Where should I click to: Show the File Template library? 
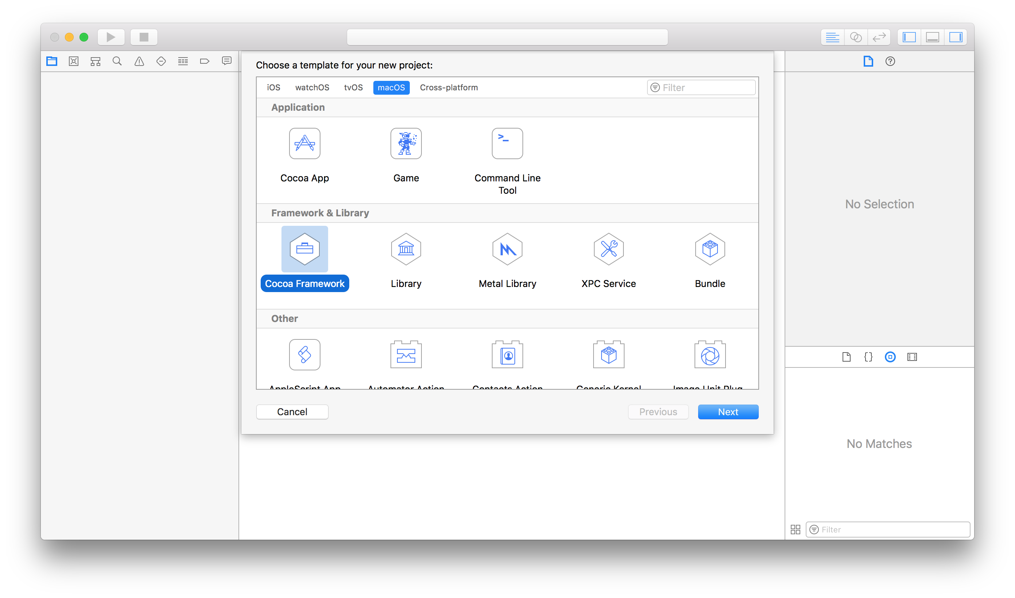[847, 357]
